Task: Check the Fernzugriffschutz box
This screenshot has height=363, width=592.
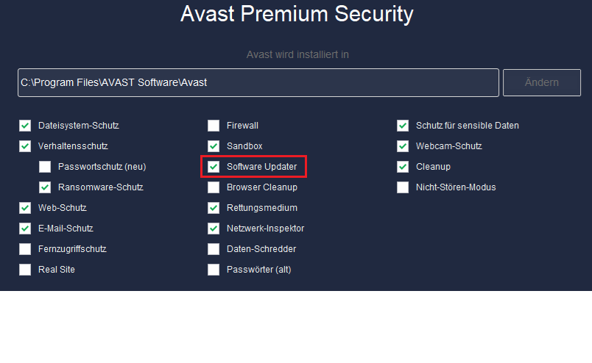Action: coord(26,249)
